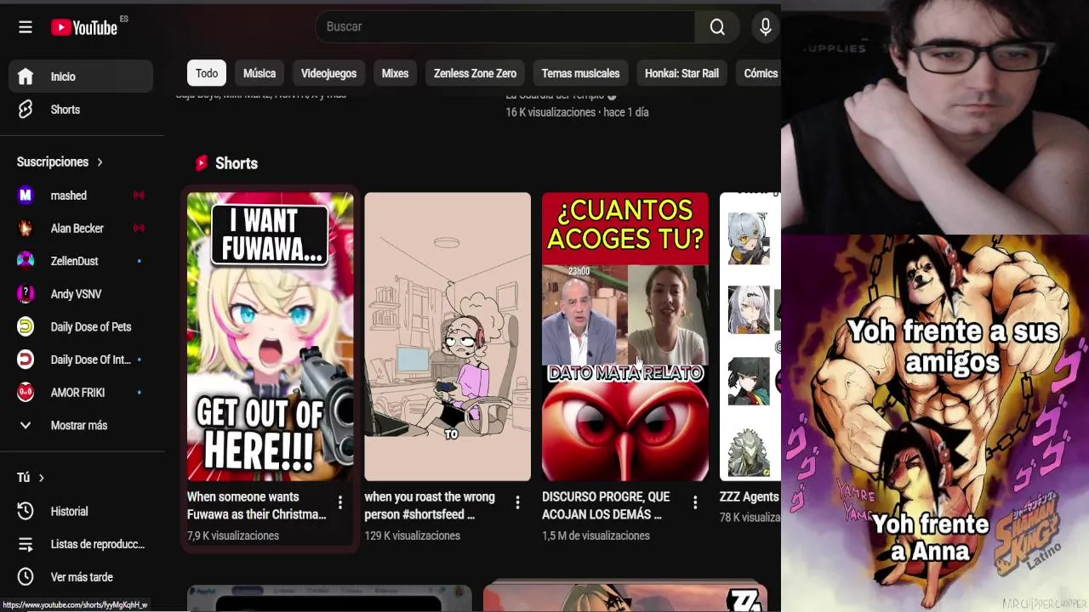This screenshot has height=612, width=1089.
Task: Activate voice search microphone
Action: click(x=766, y=27)
